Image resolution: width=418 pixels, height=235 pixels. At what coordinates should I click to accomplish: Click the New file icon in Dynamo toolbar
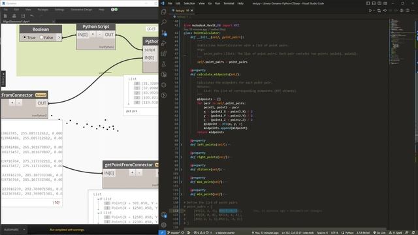tap(5, 16)
